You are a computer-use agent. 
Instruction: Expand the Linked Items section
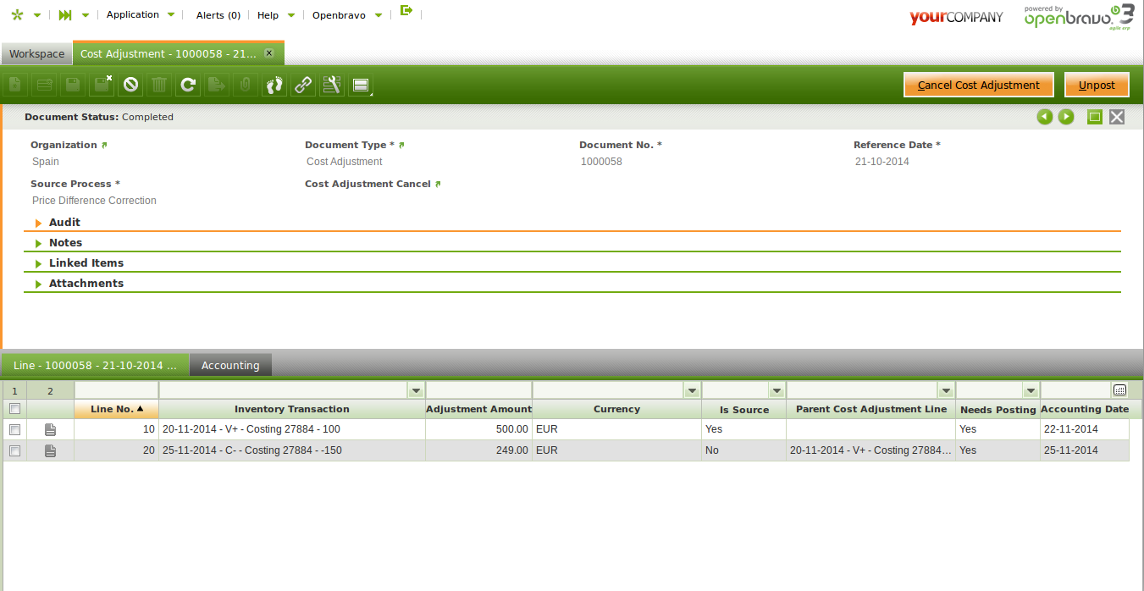coord(86,263)
